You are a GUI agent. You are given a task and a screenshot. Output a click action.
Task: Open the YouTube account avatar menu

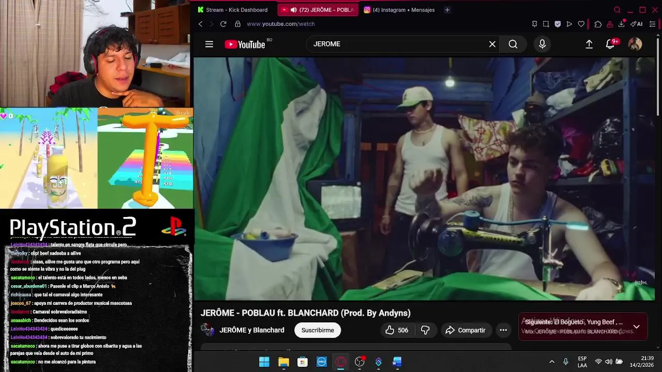pyautogui.click(x=635, y=44)
